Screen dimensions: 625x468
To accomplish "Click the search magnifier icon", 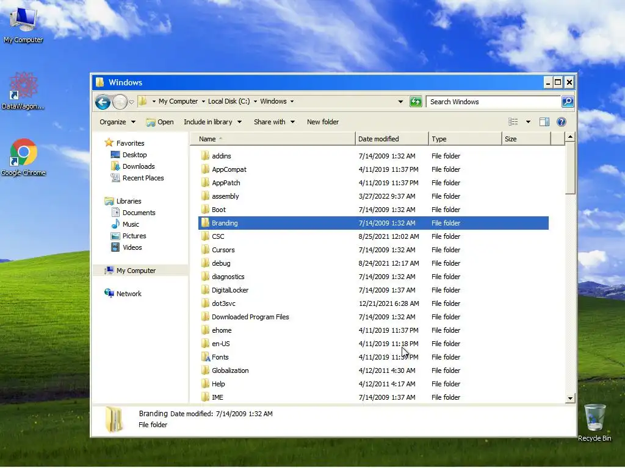I will click(568, 102).
